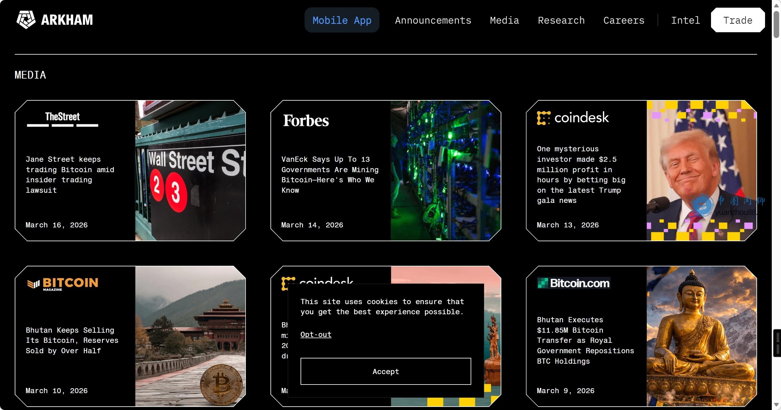The width and height of the screenshot is (781, 410).
Task: Click scrollbar down arrow
Action: point(776,405)
